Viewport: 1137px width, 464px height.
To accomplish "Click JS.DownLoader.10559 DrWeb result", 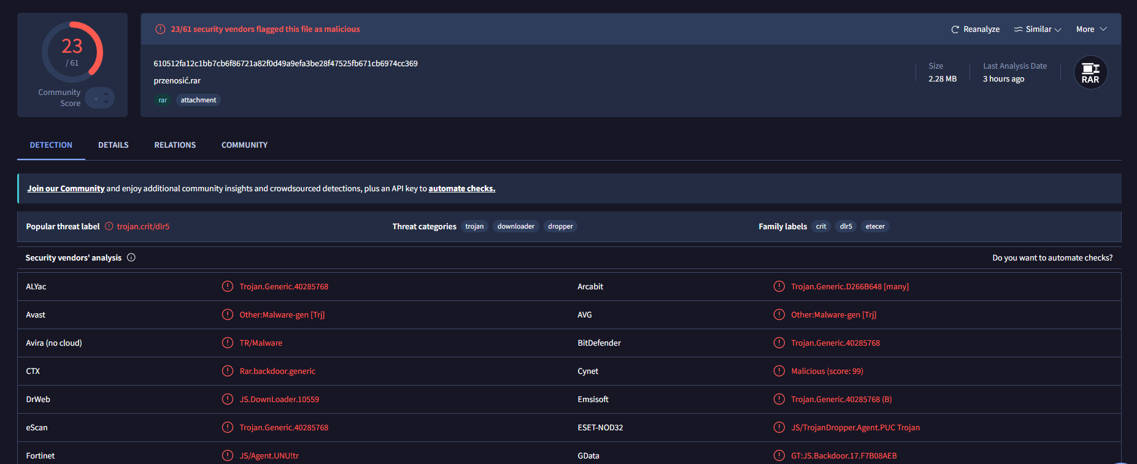I will [279, 399].
